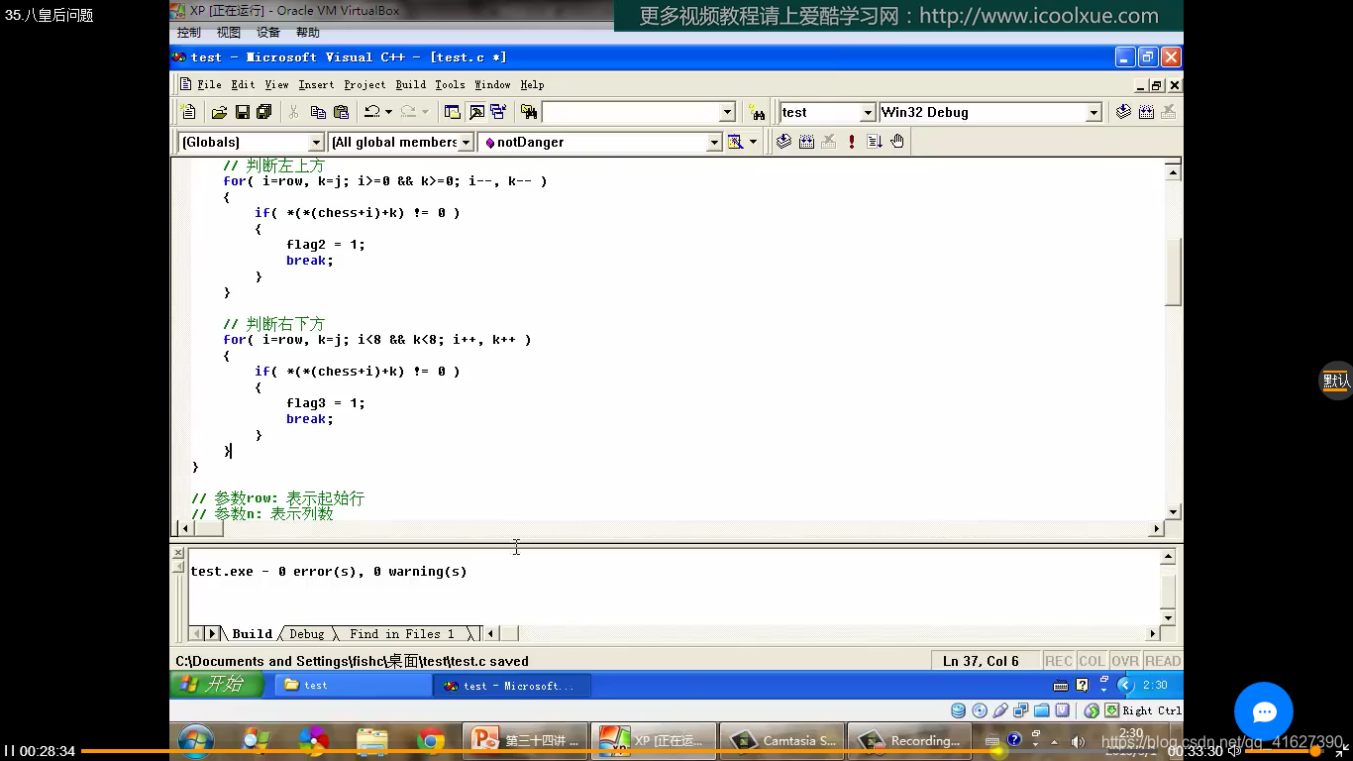Click the Search binoculars icon
Viewport: 1353px width, 761px height.
[757, 112]
